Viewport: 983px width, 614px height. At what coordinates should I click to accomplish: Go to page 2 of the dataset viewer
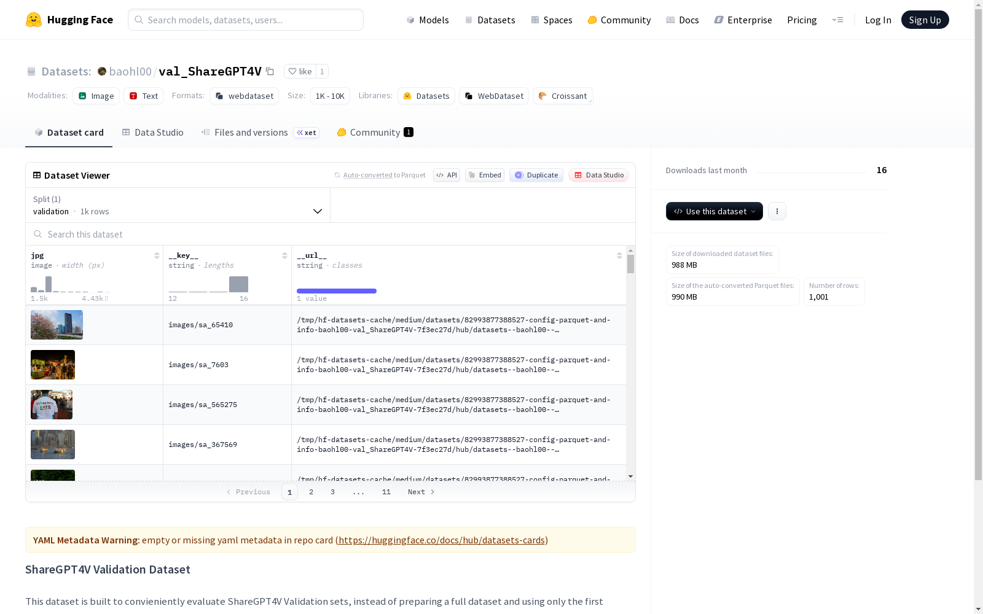click(311, 492)
